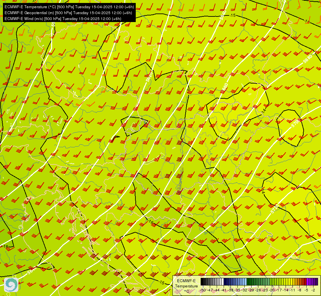Click the 5620 geopotential contour label

tap(150, 76)
